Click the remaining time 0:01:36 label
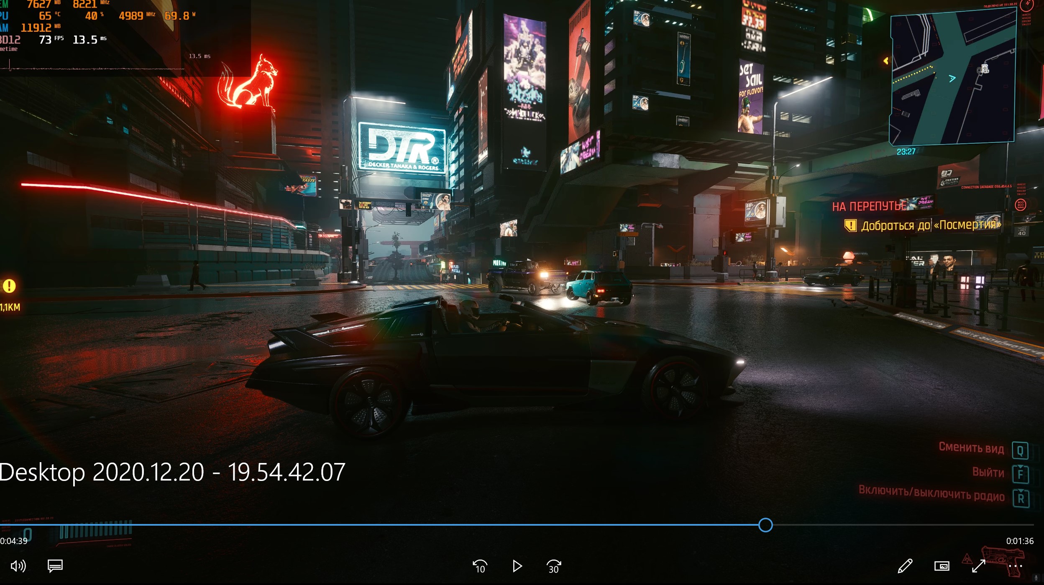Viewport: 1044px width, 585px height. click(x=1020, y=541)
